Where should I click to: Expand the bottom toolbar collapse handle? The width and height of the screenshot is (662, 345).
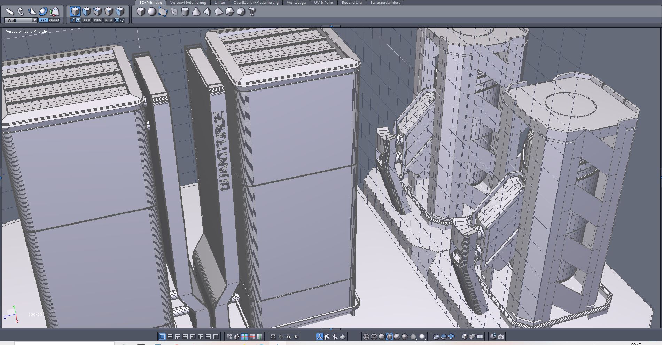tap(330, 329)
